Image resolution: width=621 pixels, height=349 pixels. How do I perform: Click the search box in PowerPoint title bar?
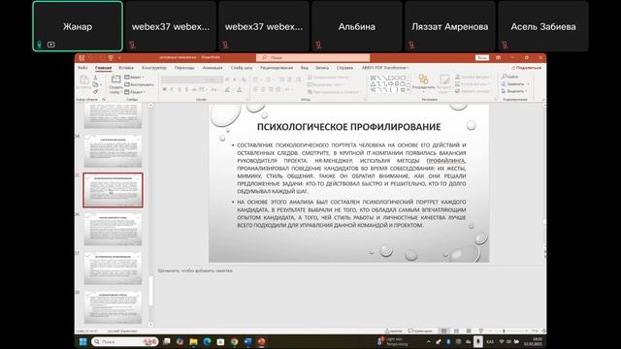point(312,58)
